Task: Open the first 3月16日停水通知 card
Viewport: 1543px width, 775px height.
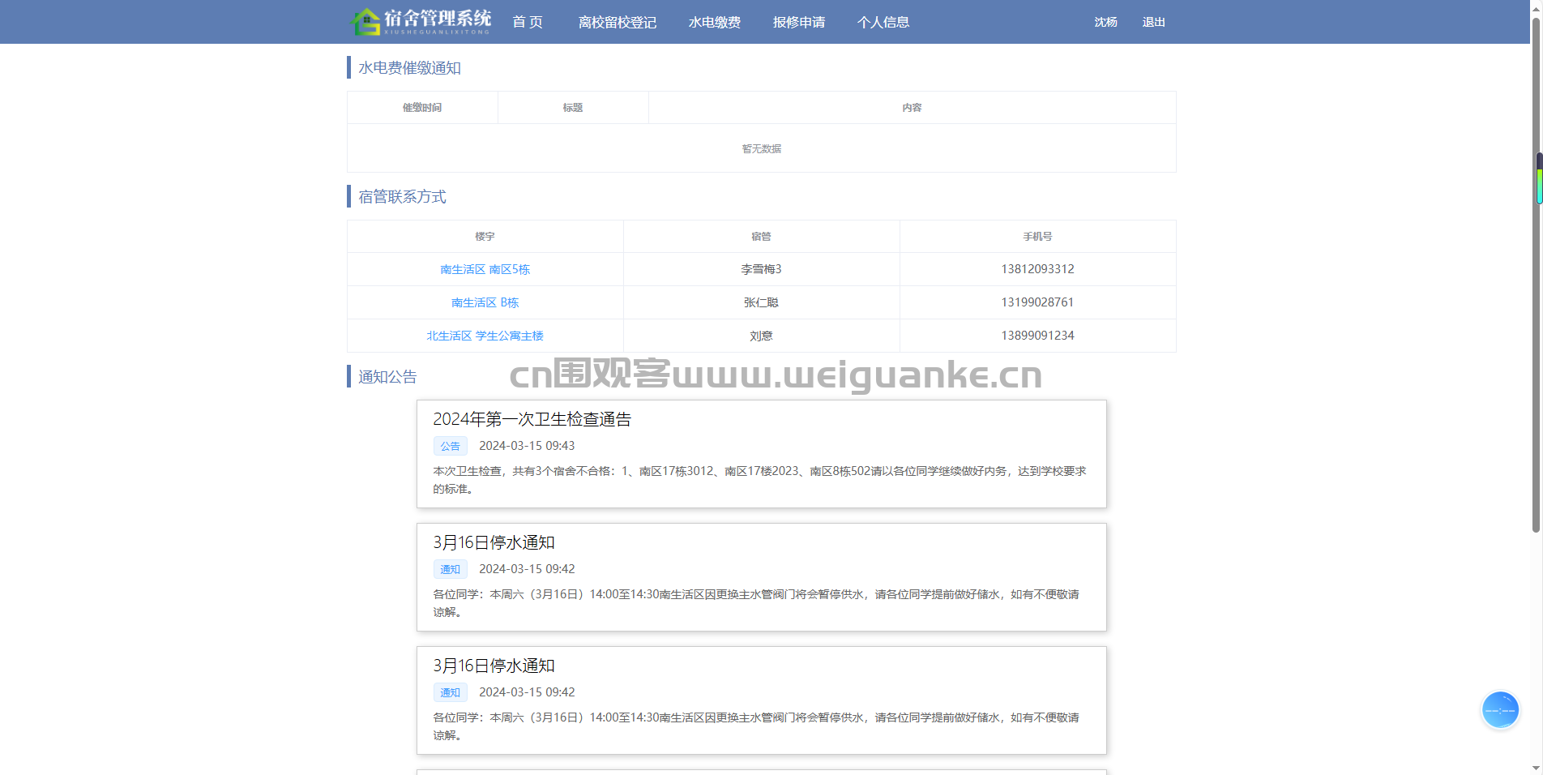Action: coord(494,542)
